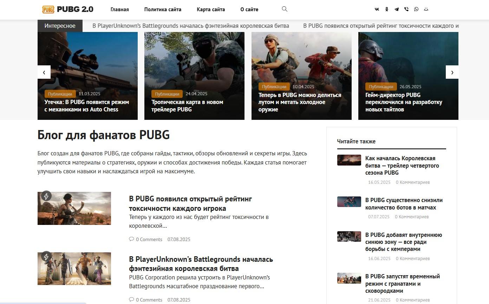
Task: Click the PUBG 2.0 site logo
Action: point(68,9)
